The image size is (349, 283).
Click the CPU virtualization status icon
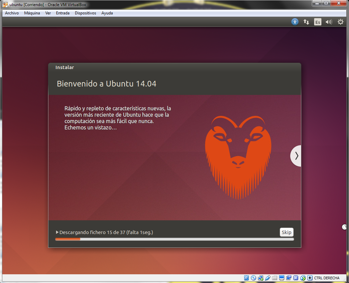coord(296,278)
